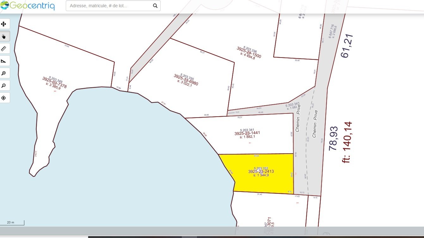Click area text 's: 1 344,9'
This screenshot has height=238, width=424.
click(261, 175)
